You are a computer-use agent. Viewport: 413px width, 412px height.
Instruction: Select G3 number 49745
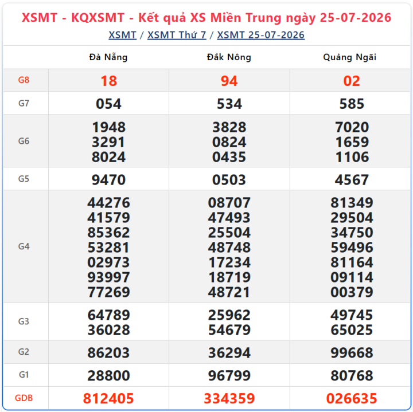click(352, 315)
